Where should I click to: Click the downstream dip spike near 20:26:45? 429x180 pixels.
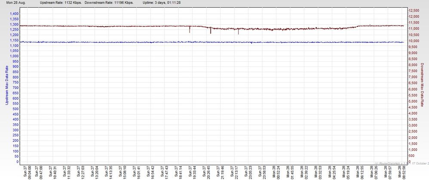click(210, 31)
